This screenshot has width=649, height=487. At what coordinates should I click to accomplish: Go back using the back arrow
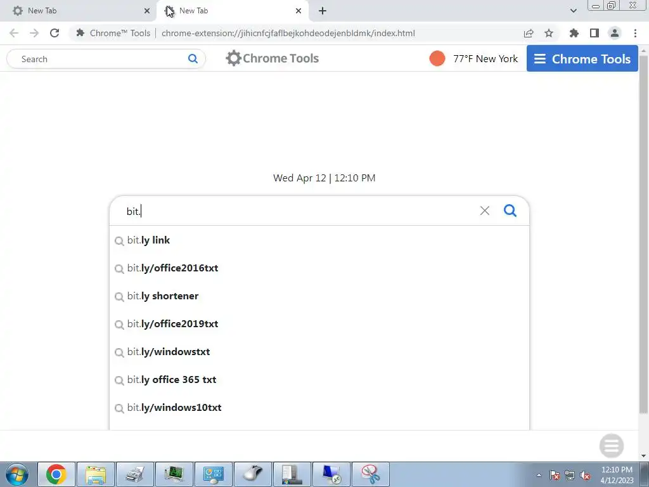(x=14, y=33)
